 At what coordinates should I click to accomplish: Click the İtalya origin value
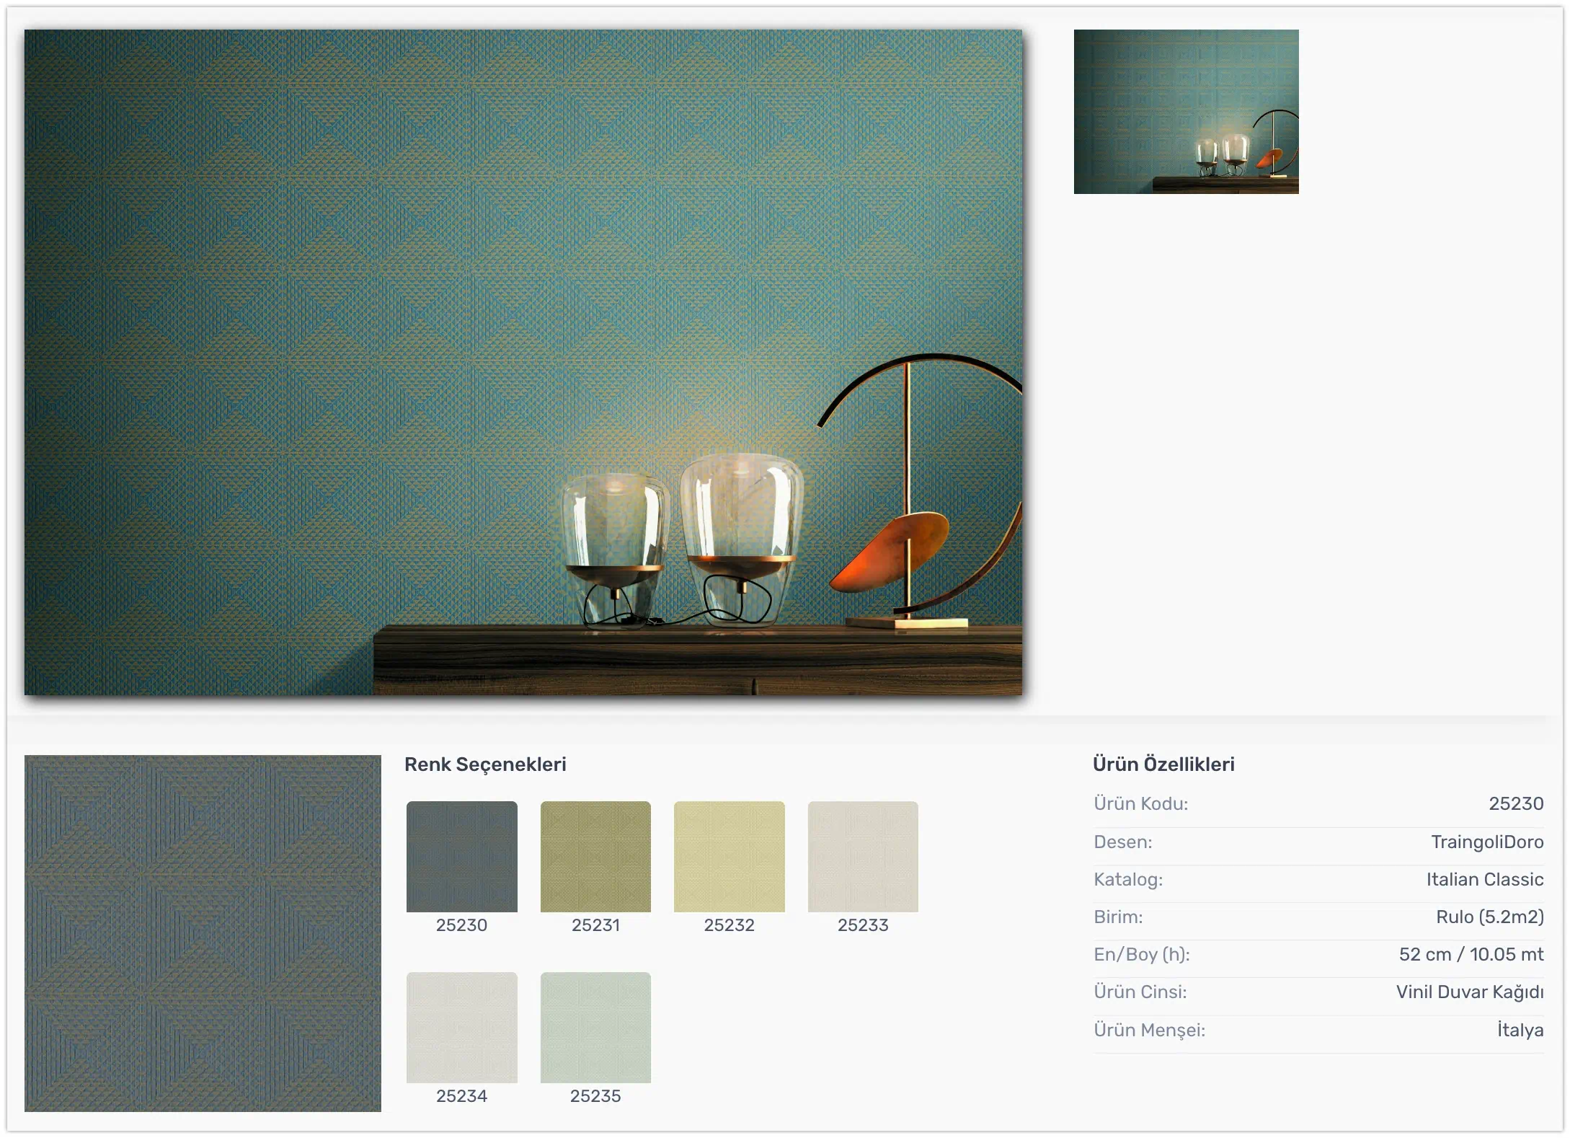(x=1520, y=1030)
